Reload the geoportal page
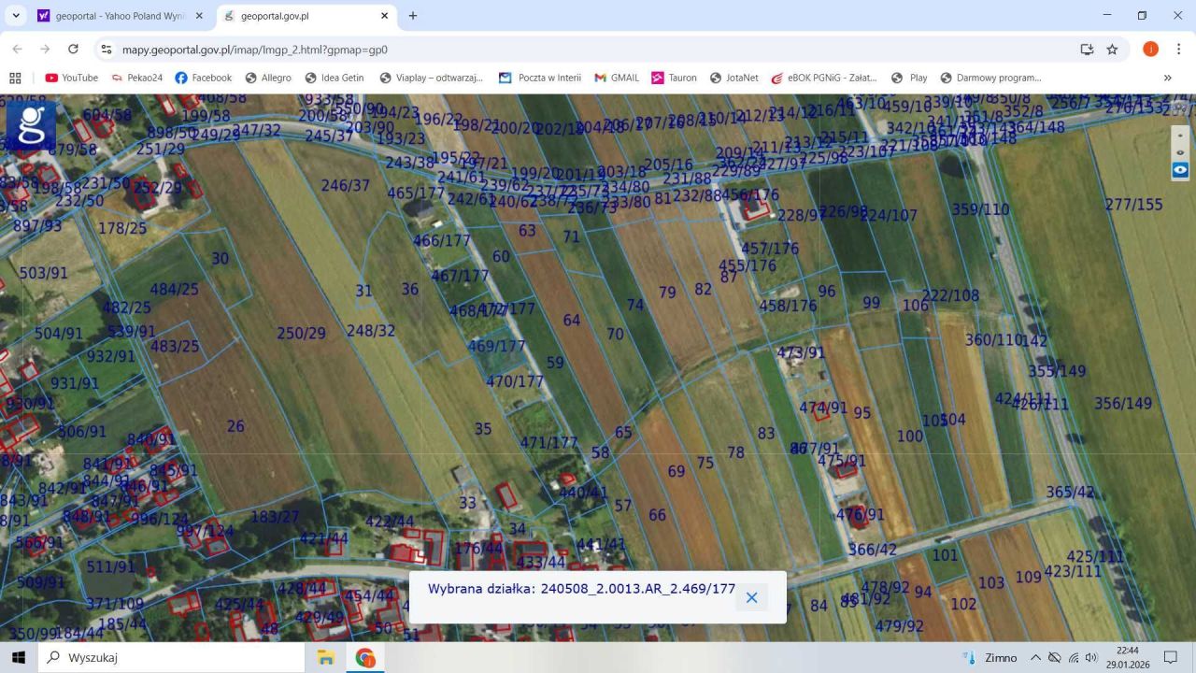 [x=73, y=50]
